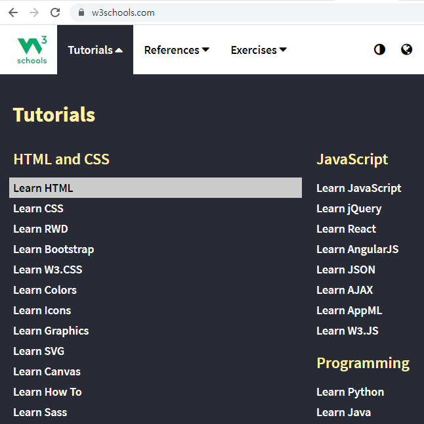424x424 pixels.
Task: Click the globe translate icon
Action: coord(406,49)
